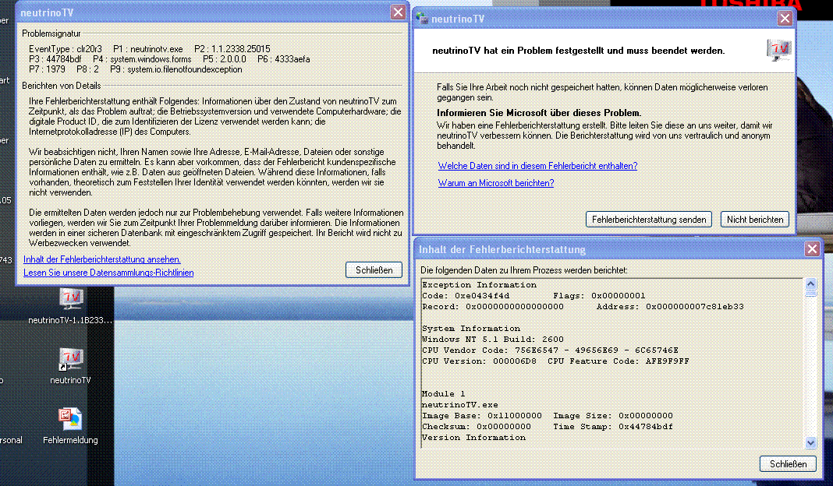Click the TV icon in the error dialog header

[779, 51]
